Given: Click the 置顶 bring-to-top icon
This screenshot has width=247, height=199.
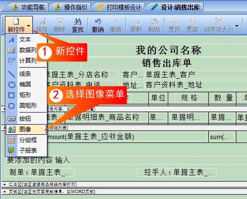Looking at the screenshot, I should tap(174, 26).
